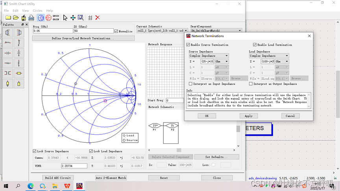Check Interpret as Input Impedance

191,84
